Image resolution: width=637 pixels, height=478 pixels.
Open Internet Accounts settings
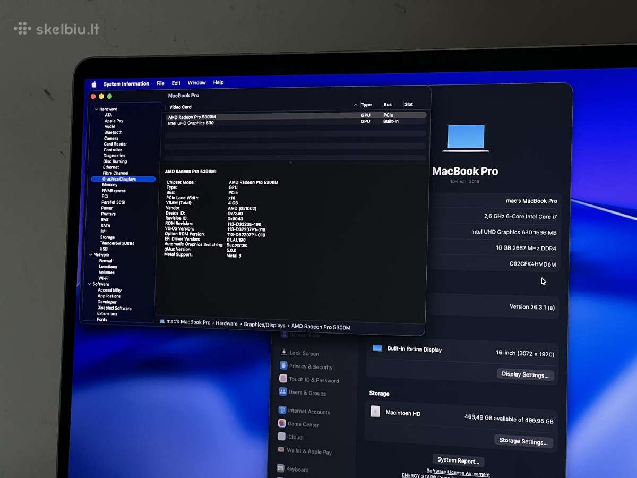(x=309, y=411)
